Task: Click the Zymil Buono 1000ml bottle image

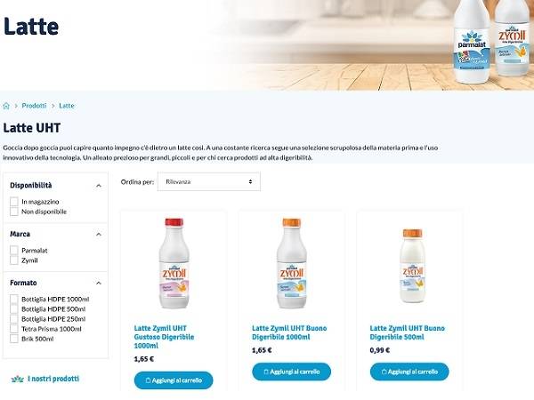Action: point(292,263)
